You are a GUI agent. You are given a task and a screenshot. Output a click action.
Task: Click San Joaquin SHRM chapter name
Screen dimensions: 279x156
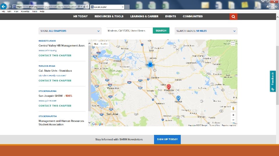tap(51, 96)
